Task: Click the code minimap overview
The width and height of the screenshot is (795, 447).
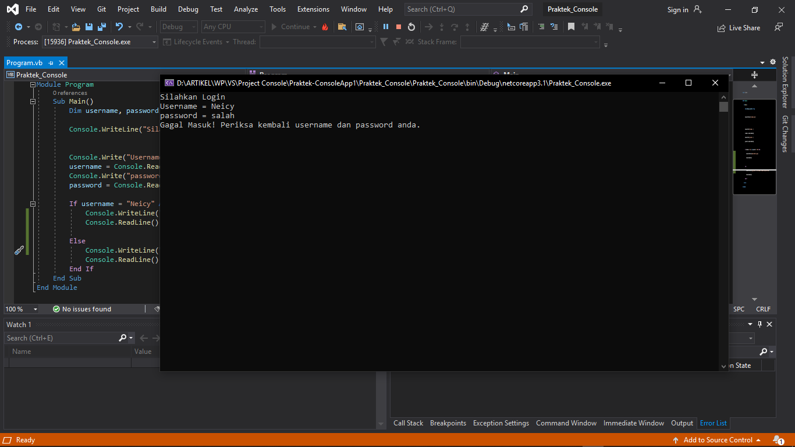Action: 754,147
